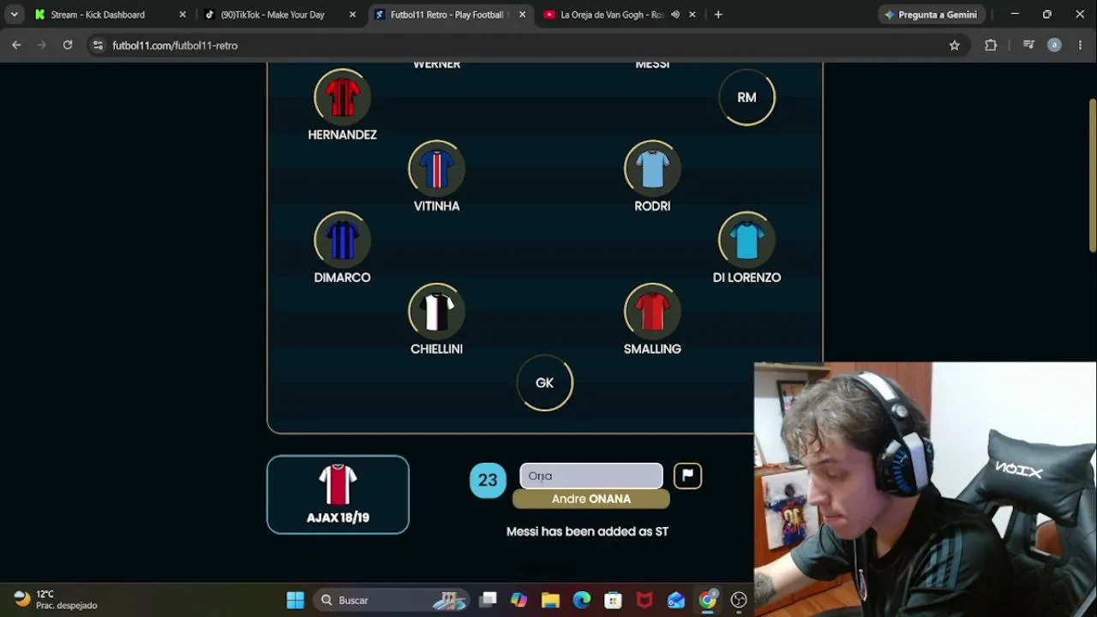View site information icon in address bar
This screenshot has height=617, width=1097.
pos(99,45)
